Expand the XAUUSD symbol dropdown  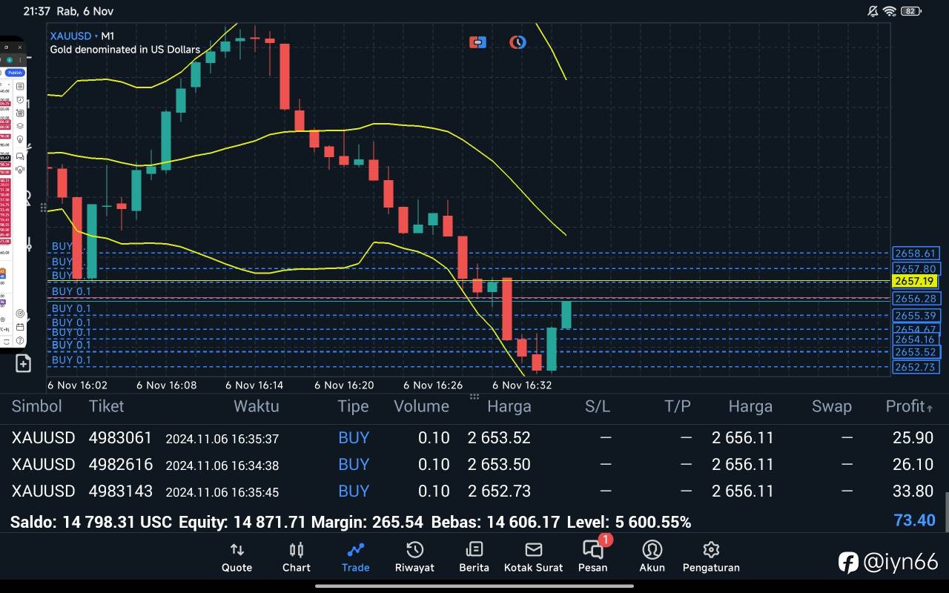click(70, 36)
